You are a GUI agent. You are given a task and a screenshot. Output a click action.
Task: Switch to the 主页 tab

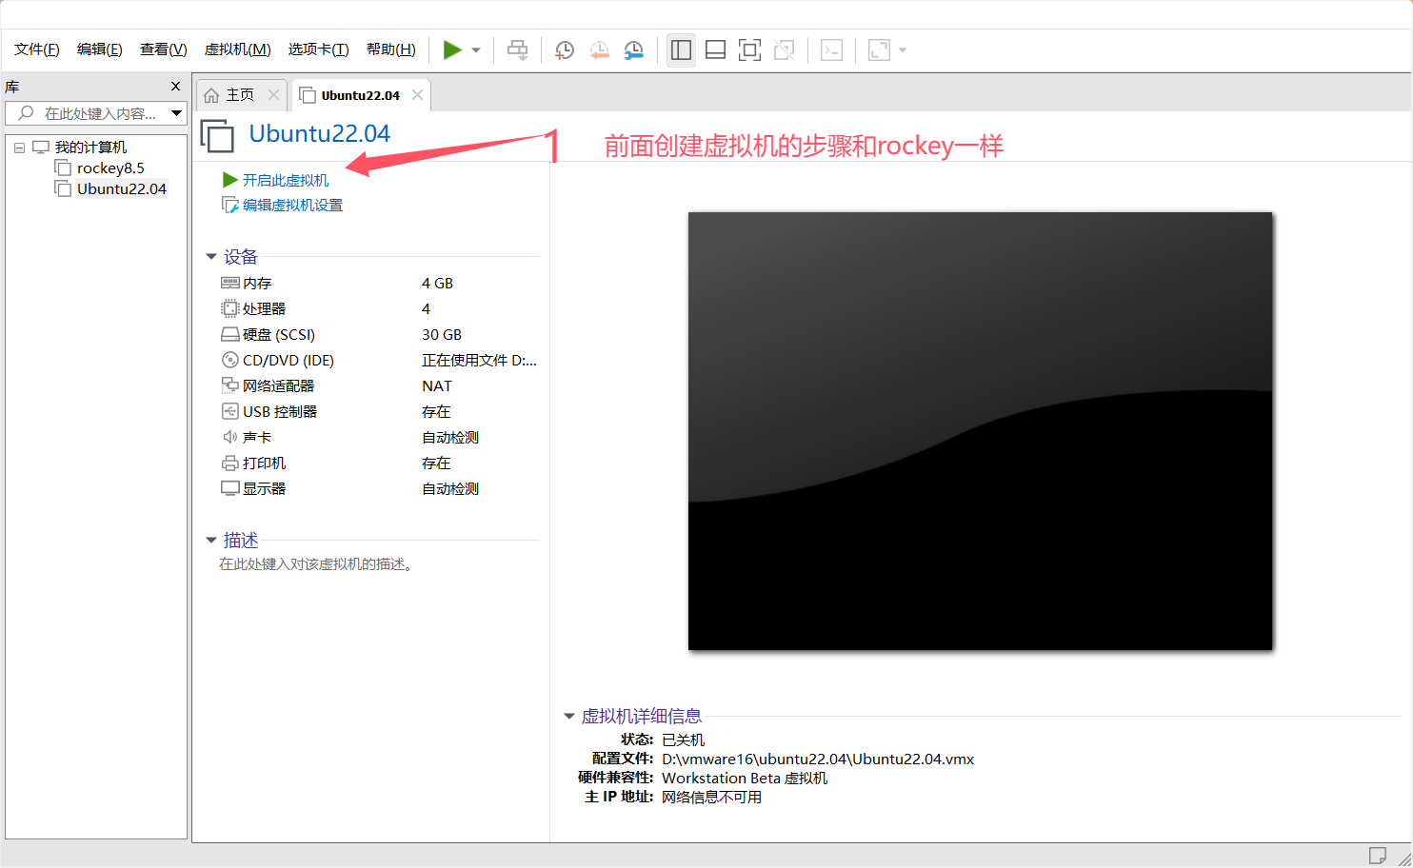(239, 95)
